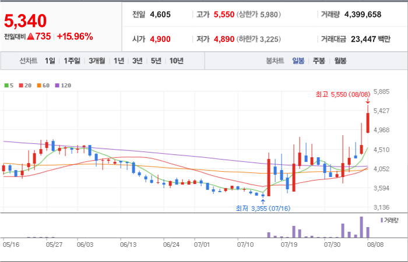
Task: Show the 3년 line chart
Action: [x=137, y=61]
